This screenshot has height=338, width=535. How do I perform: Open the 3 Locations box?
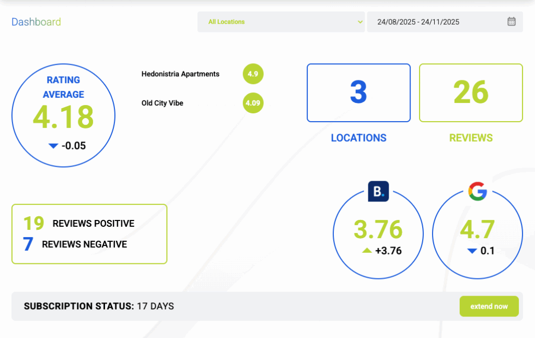358,93
